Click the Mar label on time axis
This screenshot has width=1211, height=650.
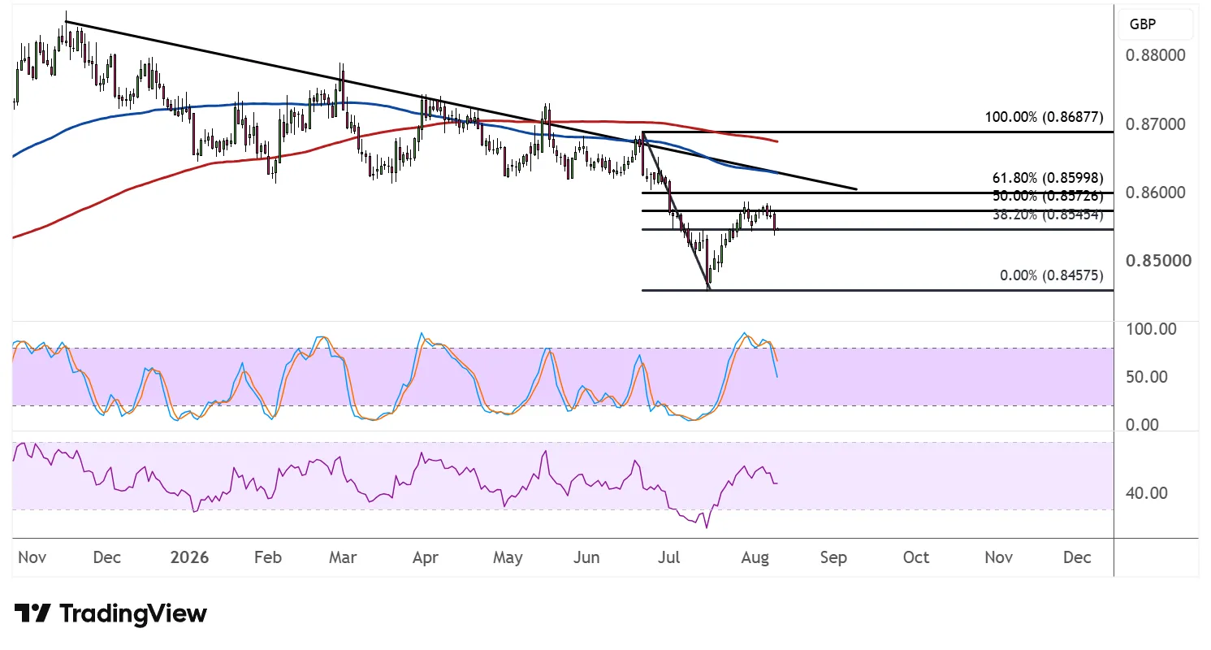(344, 558)
